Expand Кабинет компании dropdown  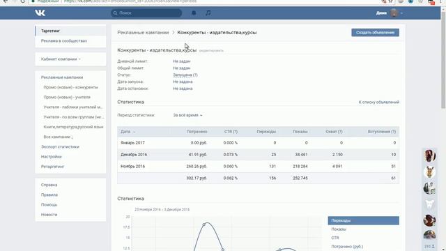61,59
